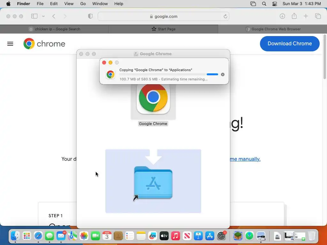Show Safari downloads

282,16
